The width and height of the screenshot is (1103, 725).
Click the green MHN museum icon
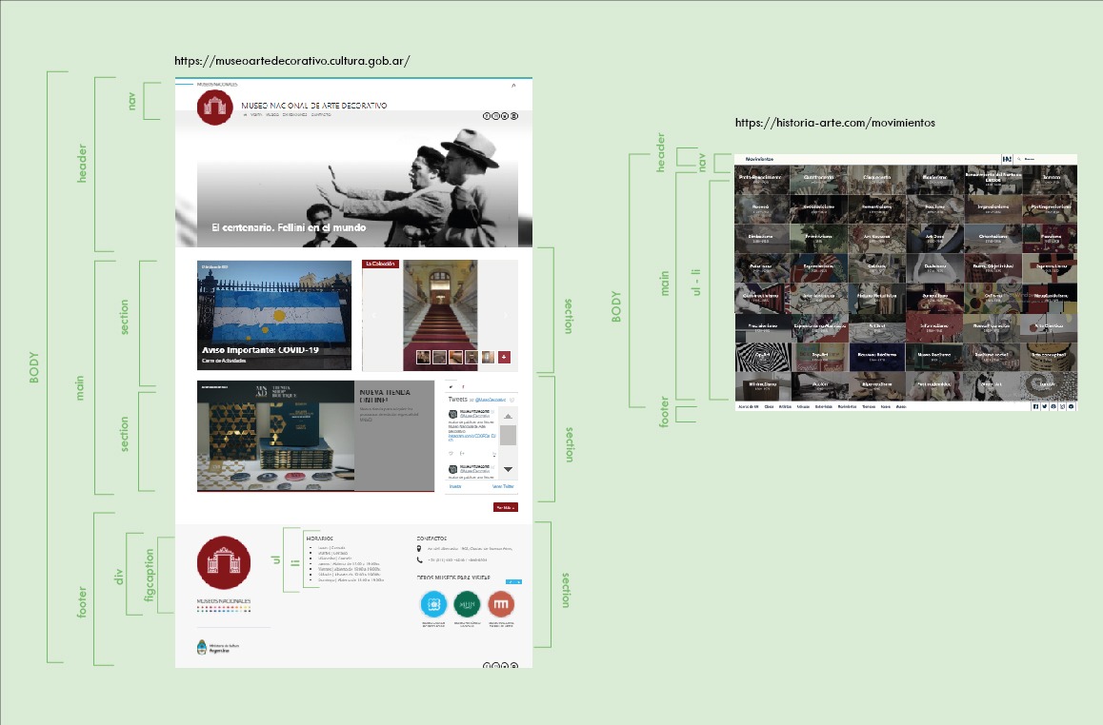point(467,604)
